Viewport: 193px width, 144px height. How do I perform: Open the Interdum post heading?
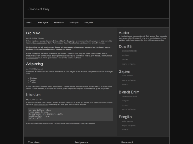click(33, 95)
